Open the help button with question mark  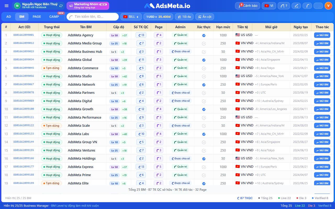click(284, 6)
